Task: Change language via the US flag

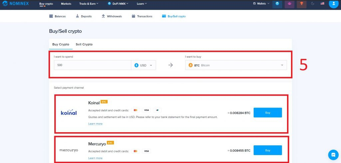Action: (322, 3)
